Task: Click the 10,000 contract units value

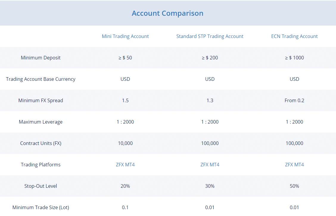Action: click(125, 143)
